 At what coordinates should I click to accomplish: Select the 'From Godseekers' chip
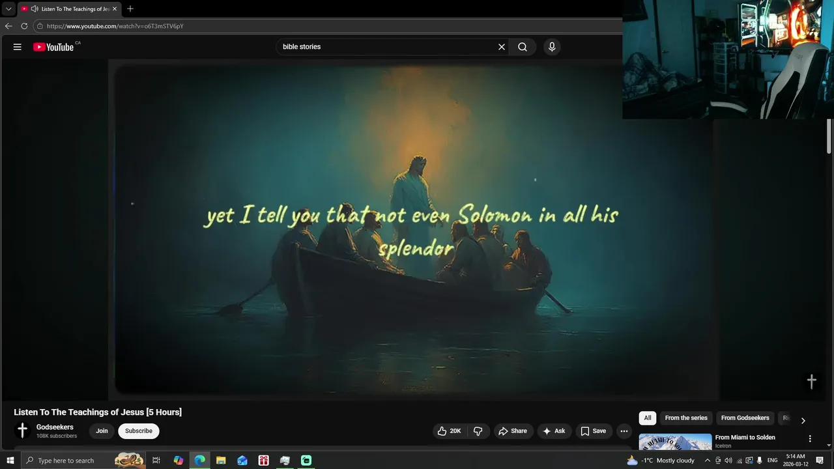(745, 418)
